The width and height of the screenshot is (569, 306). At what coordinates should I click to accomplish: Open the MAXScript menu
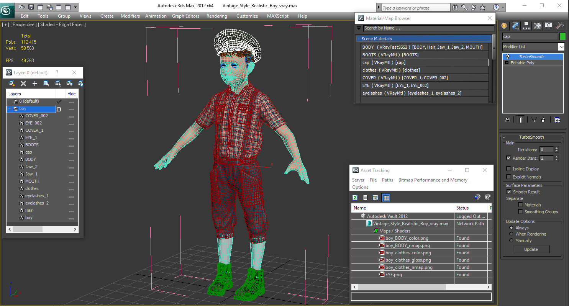(278, 16)
